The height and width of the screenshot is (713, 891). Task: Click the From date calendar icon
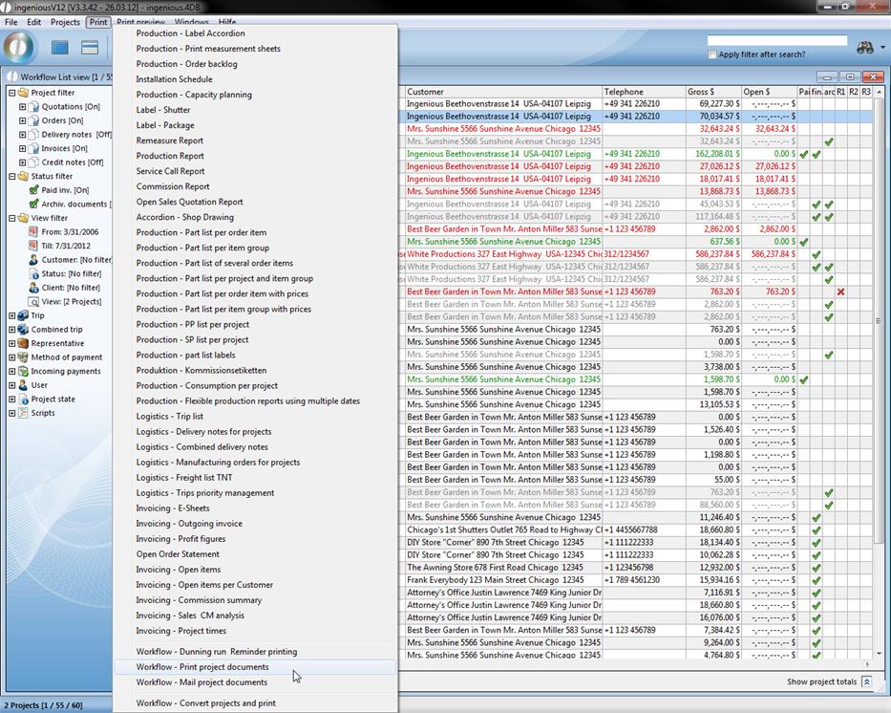click(x=33, y=232)
